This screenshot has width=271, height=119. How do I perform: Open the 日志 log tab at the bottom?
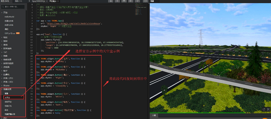click(x=154, y=115)
